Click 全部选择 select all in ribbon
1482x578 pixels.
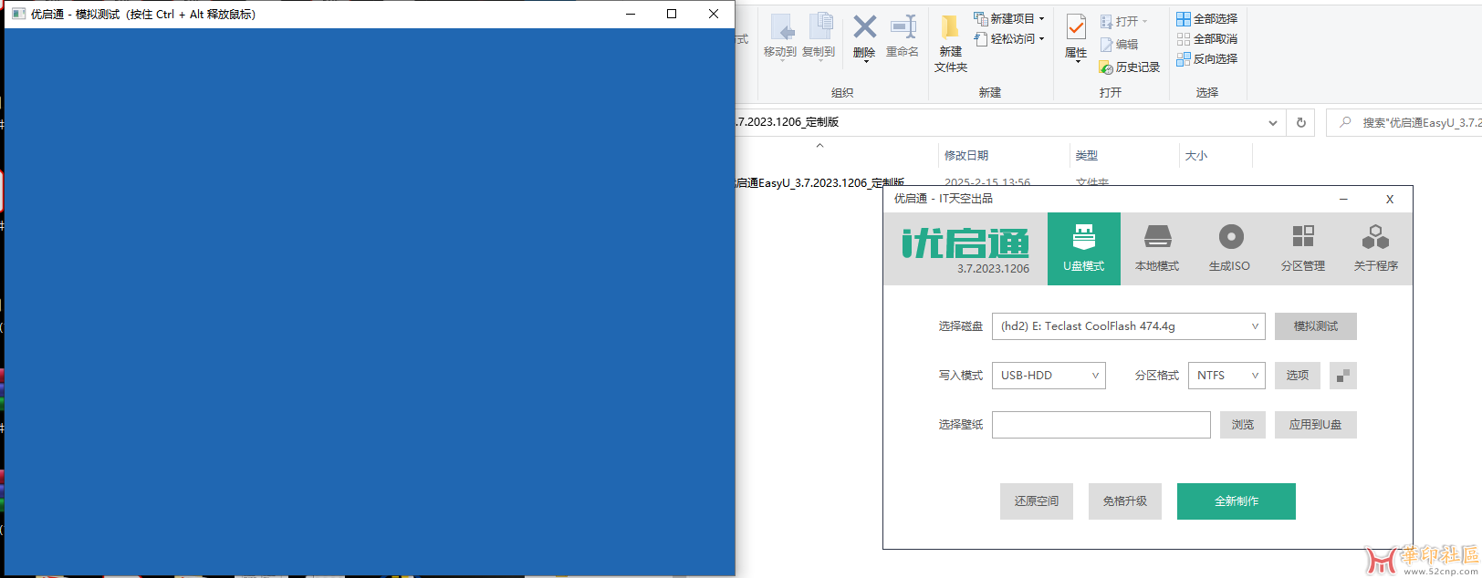click(x=1206, y=18)
